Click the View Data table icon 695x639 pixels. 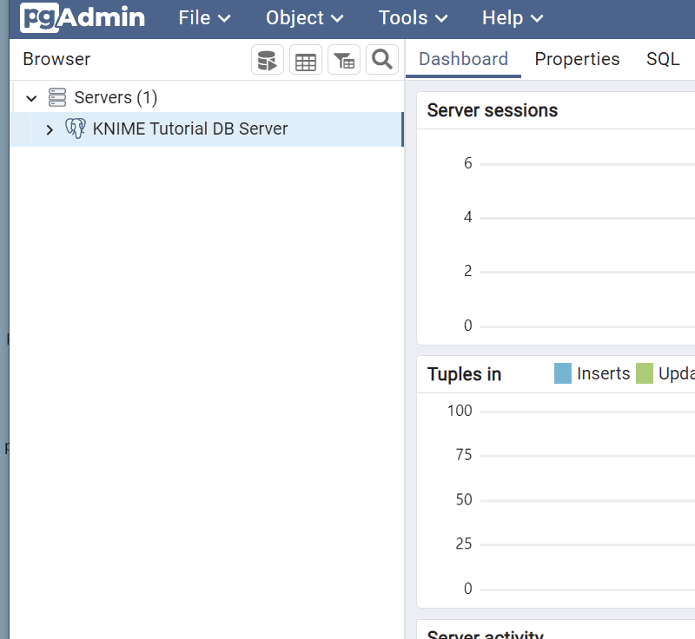(x=306, y=59)
